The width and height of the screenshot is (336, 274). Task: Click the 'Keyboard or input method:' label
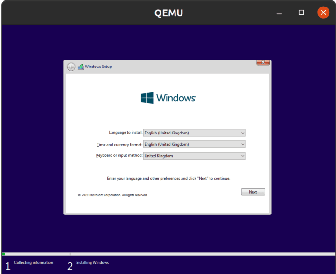tap(119, 155)
